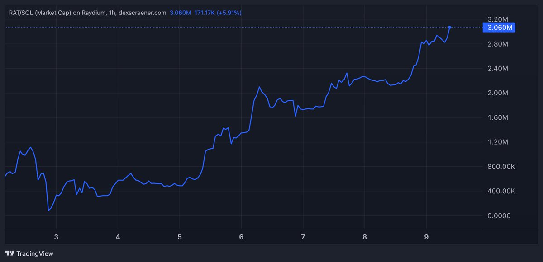Click the 2.00M price axis label
This screenshot has height=262, width=543.
point(499,93)
